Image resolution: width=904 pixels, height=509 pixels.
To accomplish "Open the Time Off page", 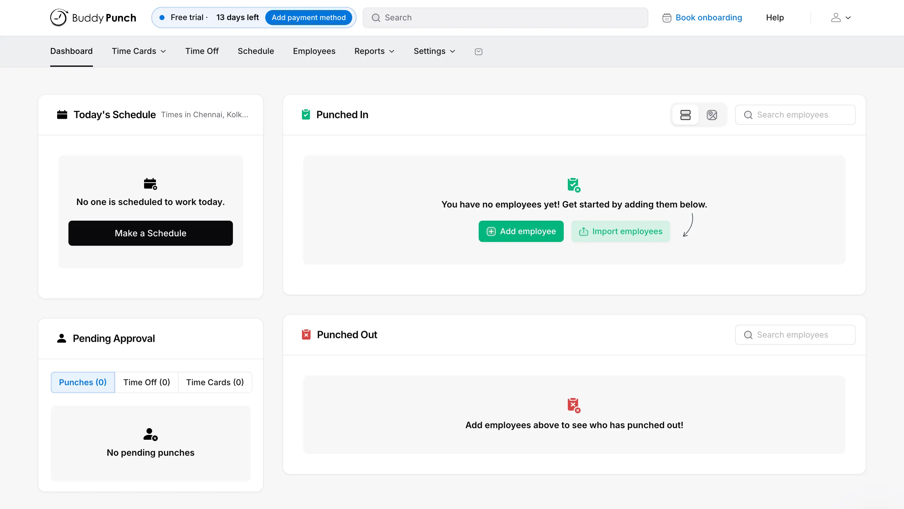I will point(202,51).
